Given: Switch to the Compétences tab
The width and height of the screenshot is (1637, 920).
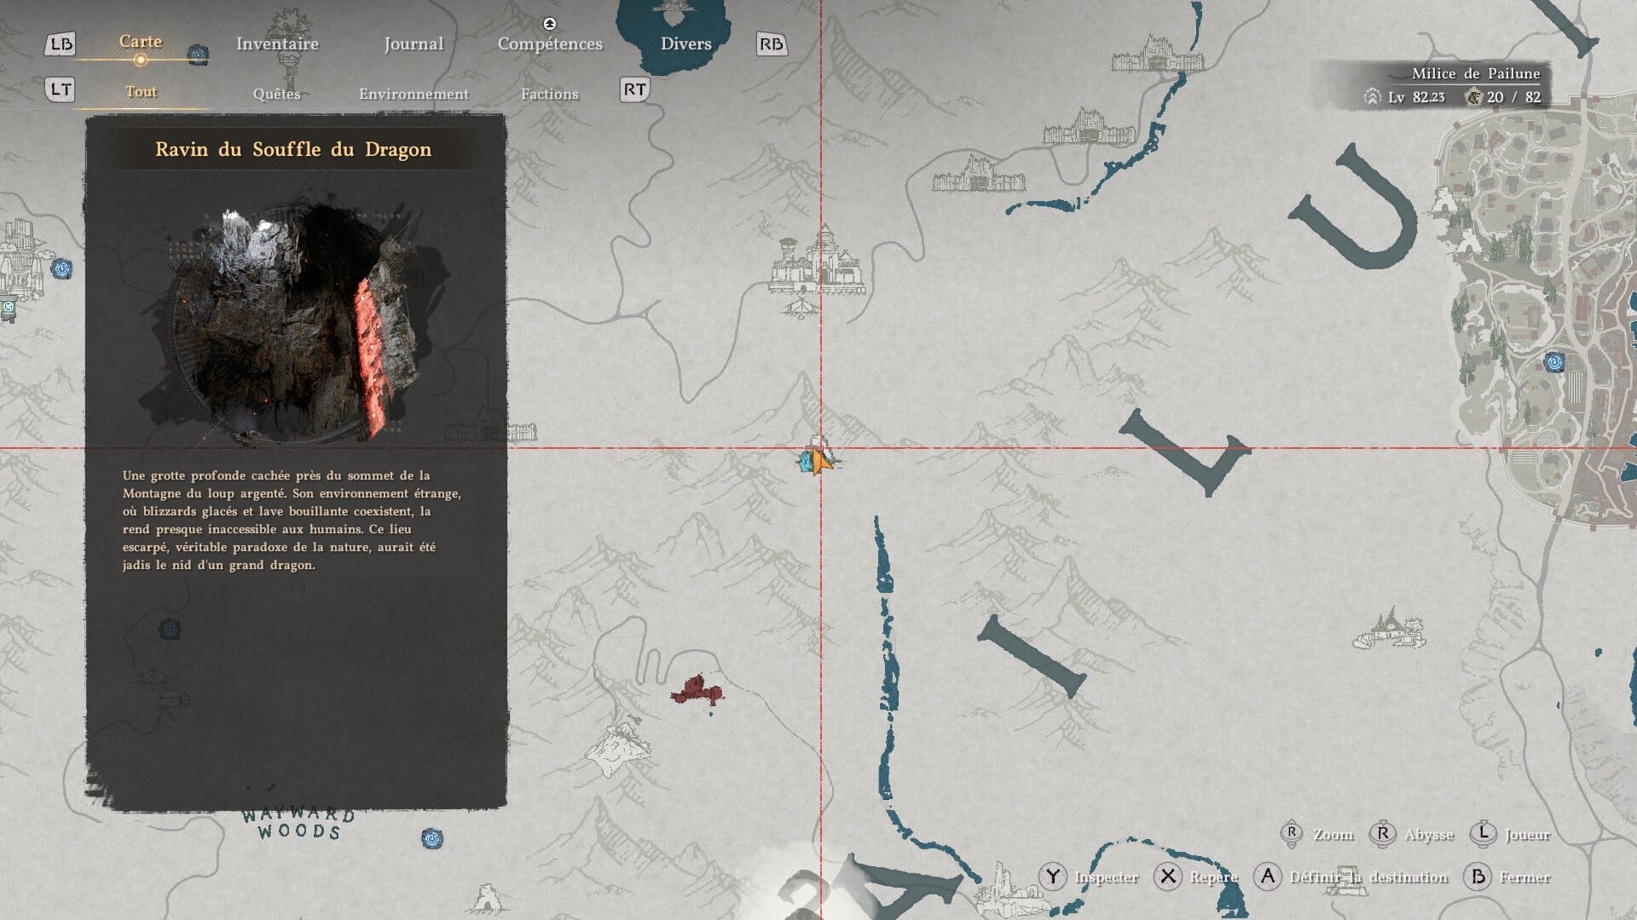Looking at the screenshot, I should (550, 44).
